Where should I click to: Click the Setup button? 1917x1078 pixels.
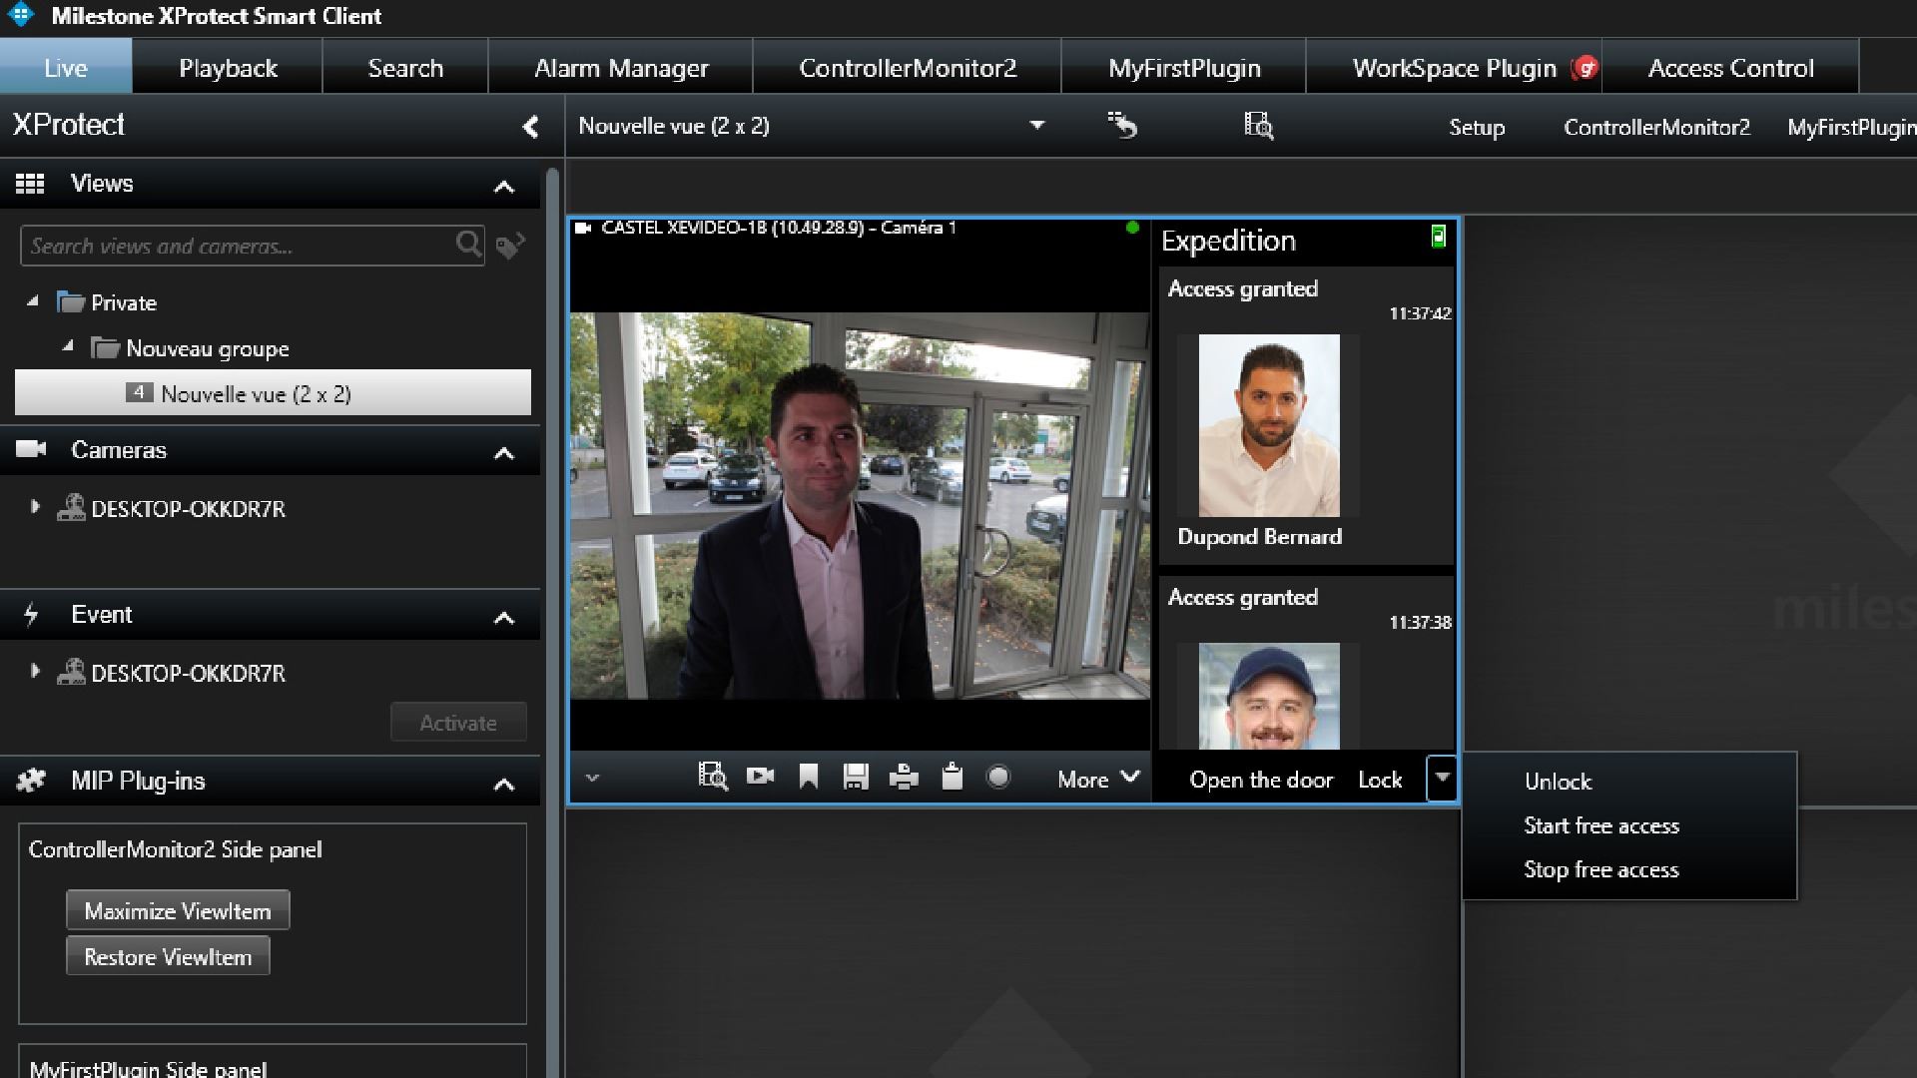1477,127
